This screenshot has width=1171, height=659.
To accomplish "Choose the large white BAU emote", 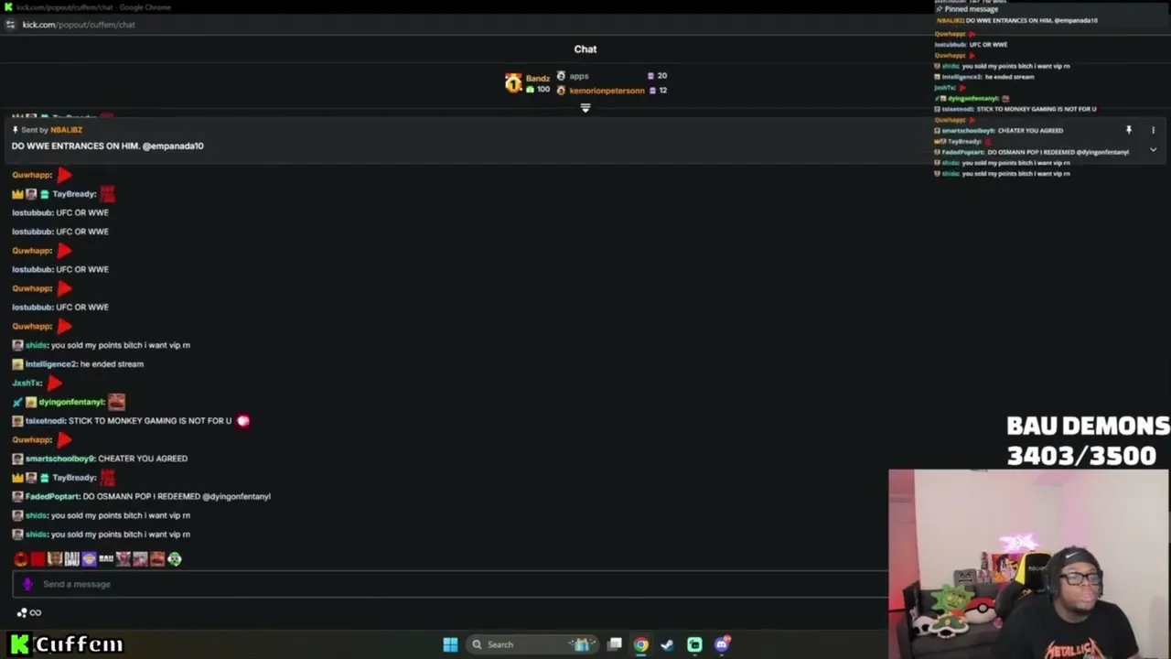I will pyautogui.click(x=71, y=559).
